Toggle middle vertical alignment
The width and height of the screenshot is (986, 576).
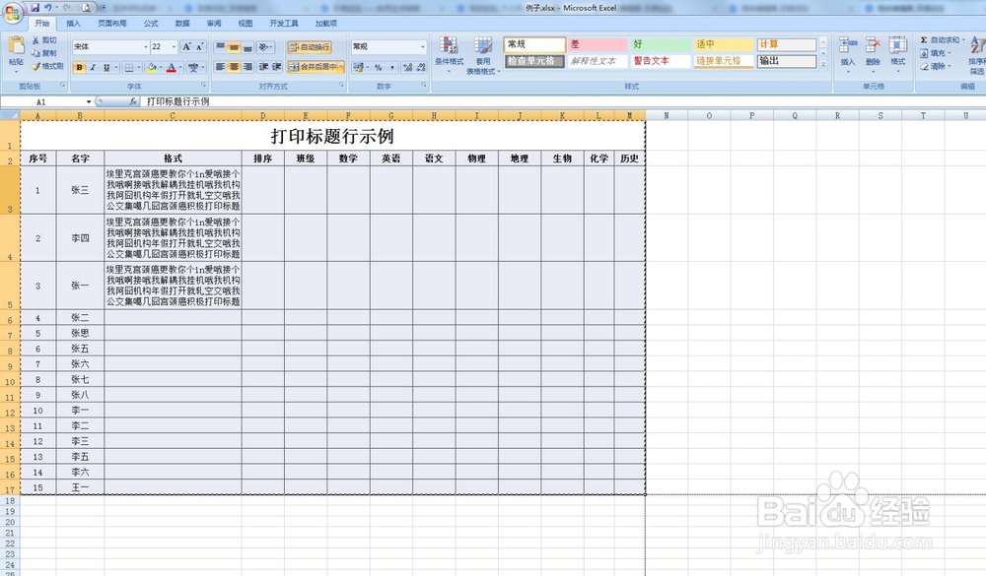234,47
